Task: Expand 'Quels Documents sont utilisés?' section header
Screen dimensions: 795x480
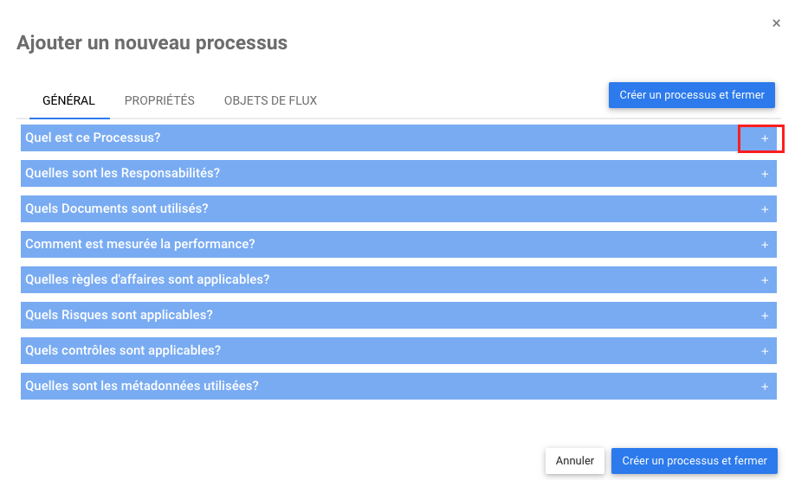Action: tap(117, 208)
